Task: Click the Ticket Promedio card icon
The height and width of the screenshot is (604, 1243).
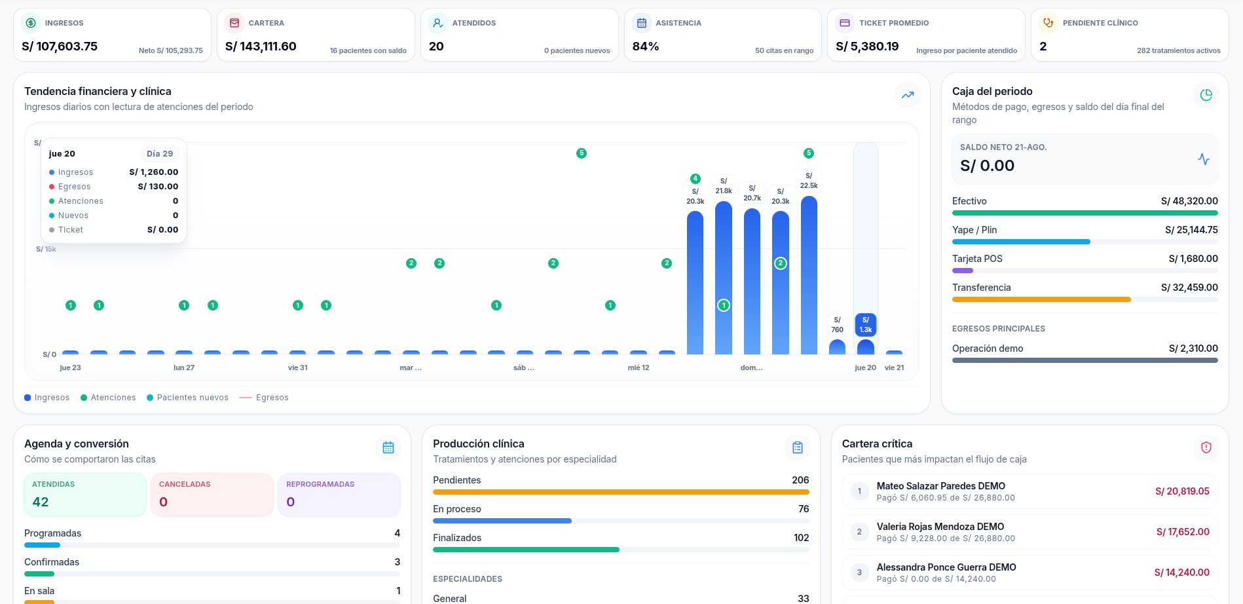Action: click(x=845, y=23)
